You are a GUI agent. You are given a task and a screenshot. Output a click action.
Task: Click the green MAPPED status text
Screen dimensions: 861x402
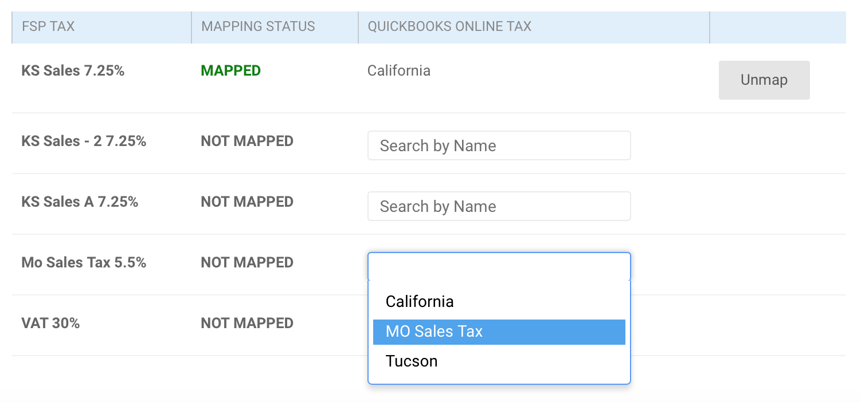click(x=230, y=71)
